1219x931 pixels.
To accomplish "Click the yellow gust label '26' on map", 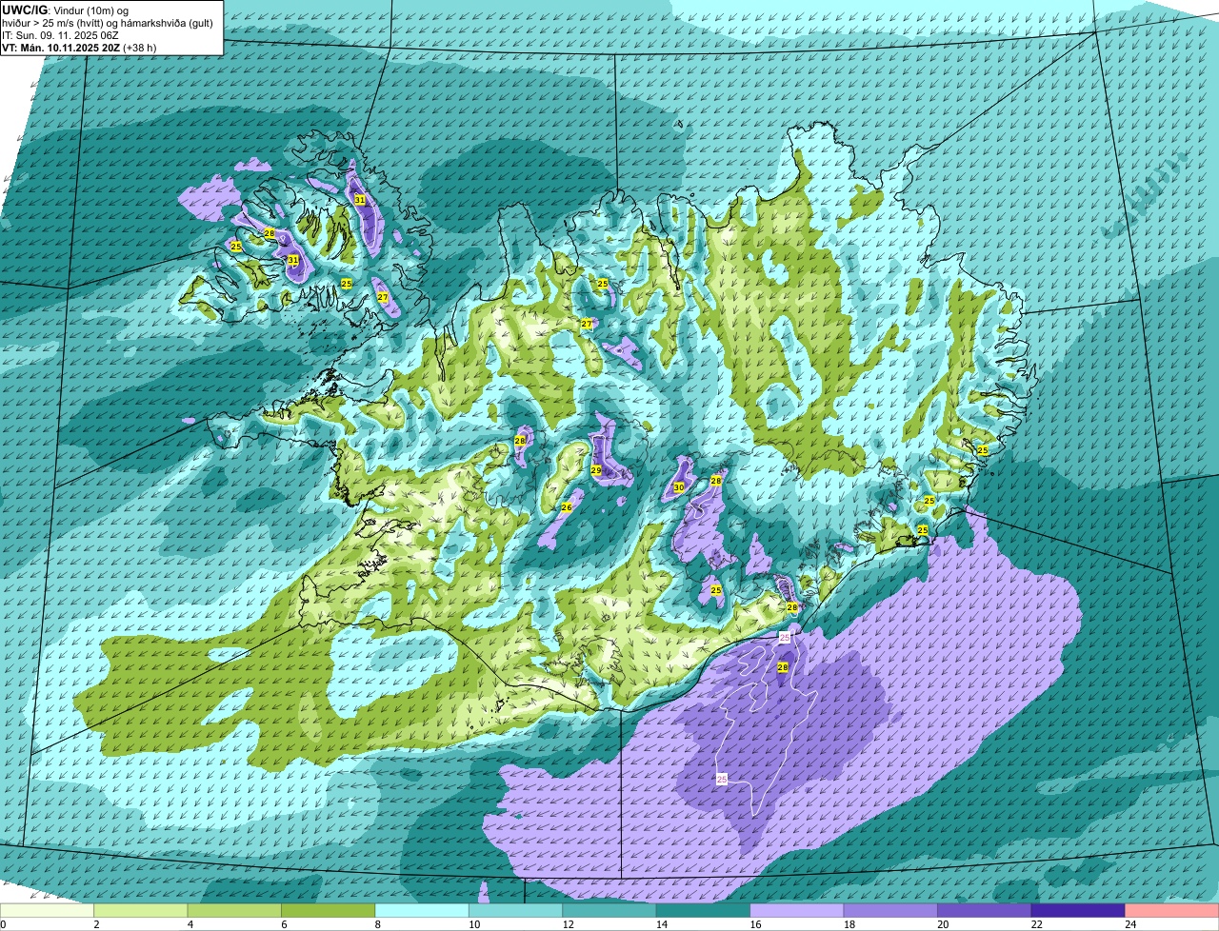I will click(x=566, y=507).
